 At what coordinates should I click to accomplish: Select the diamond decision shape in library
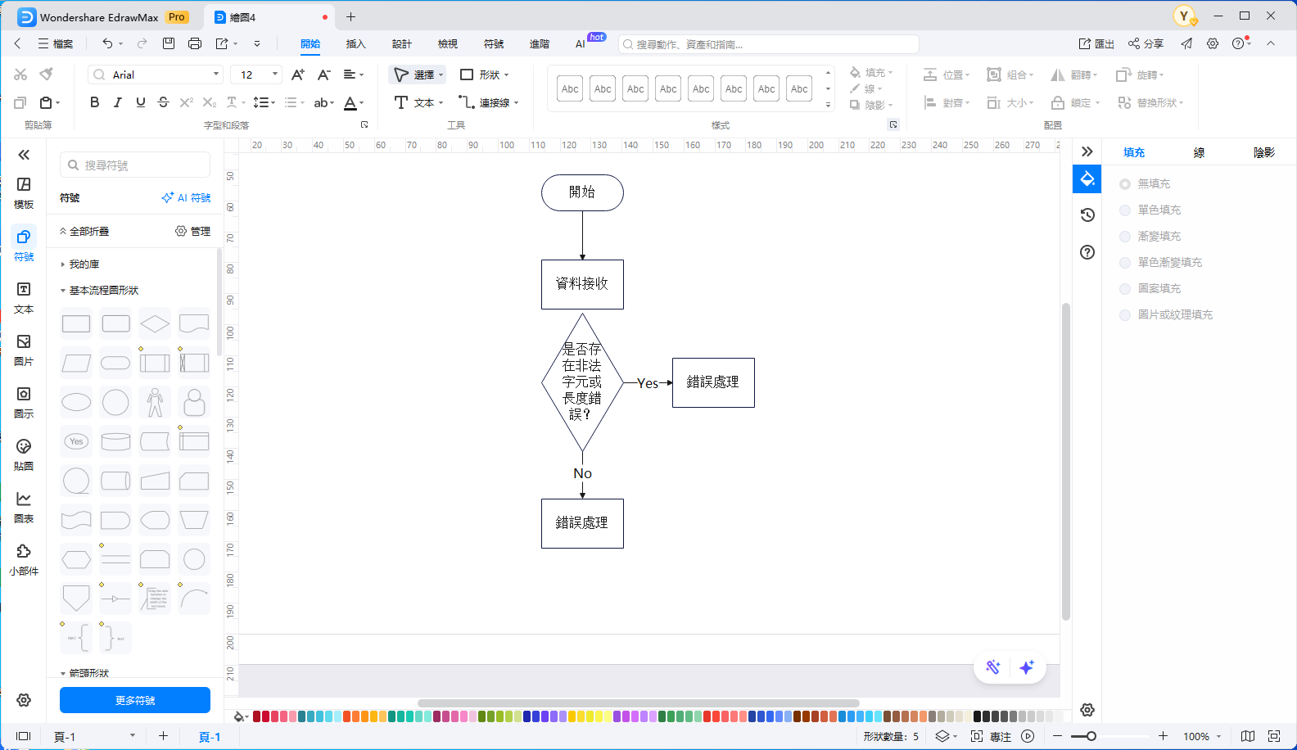point(155,324)
